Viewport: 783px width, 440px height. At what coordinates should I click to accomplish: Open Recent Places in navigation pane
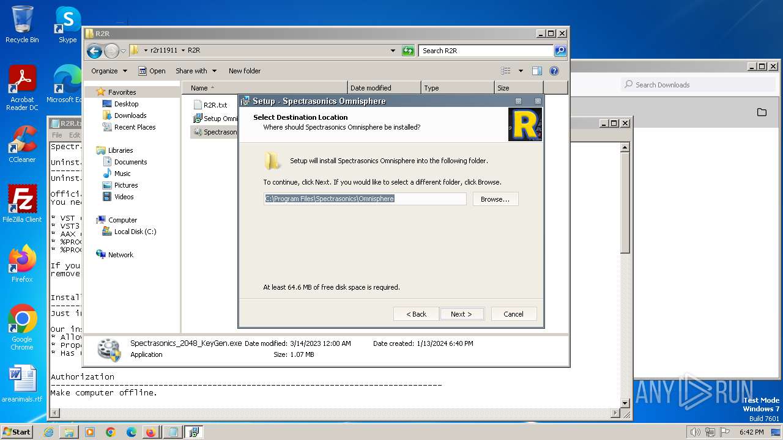pyautogui.click(x=135, y=127)
